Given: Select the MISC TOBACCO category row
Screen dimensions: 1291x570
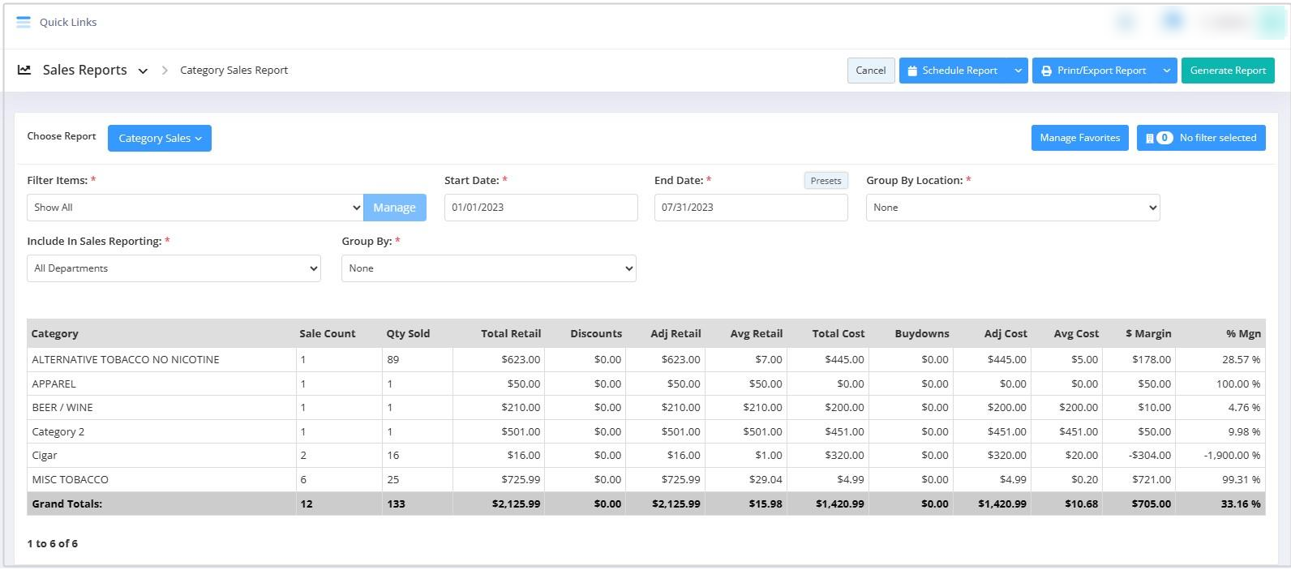Looking at the screenshot, I should [x=645, y=479].
